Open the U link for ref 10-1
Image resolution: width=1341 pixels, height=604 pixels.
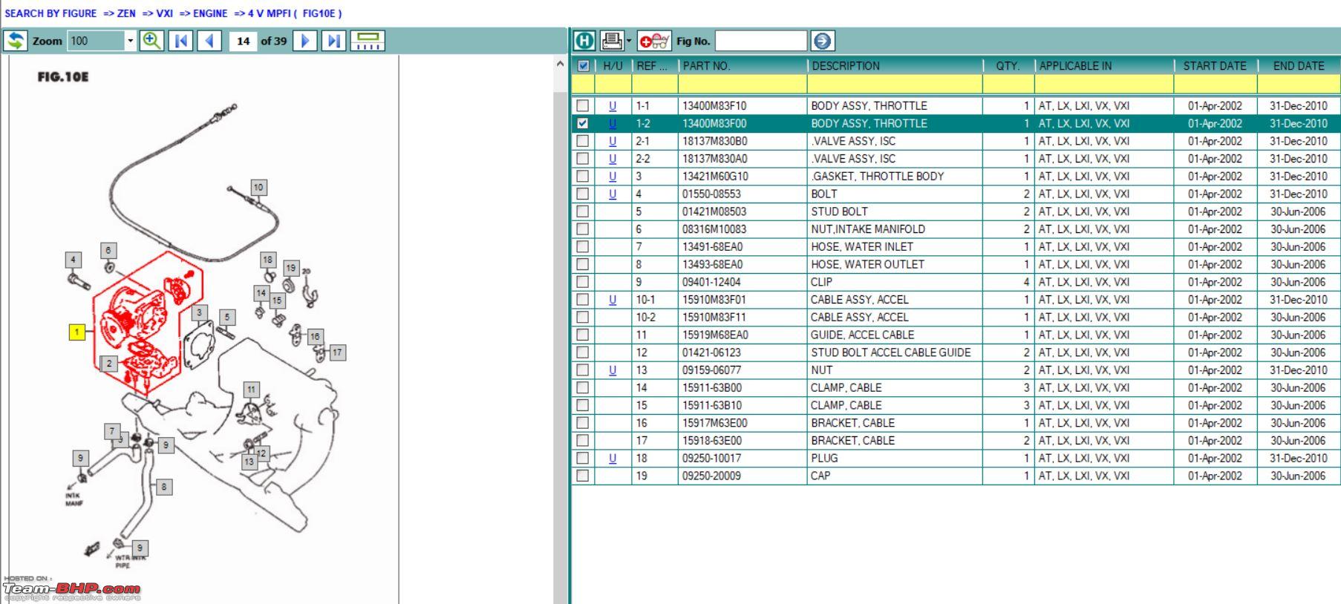pos(613,300)
